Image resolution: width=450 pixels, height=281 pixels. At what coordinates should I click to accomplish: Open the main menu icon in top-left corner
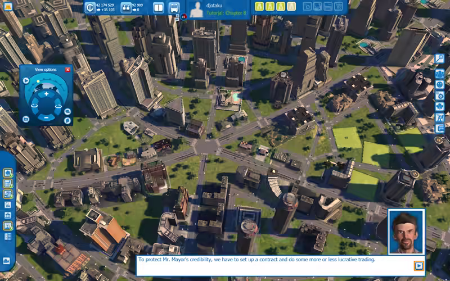[x=8, y=6]
